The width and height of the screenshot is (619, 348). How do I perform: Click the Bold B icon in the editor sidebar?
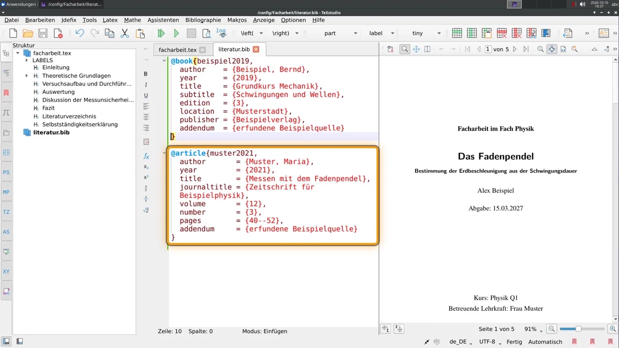click(x=146, y=74)
